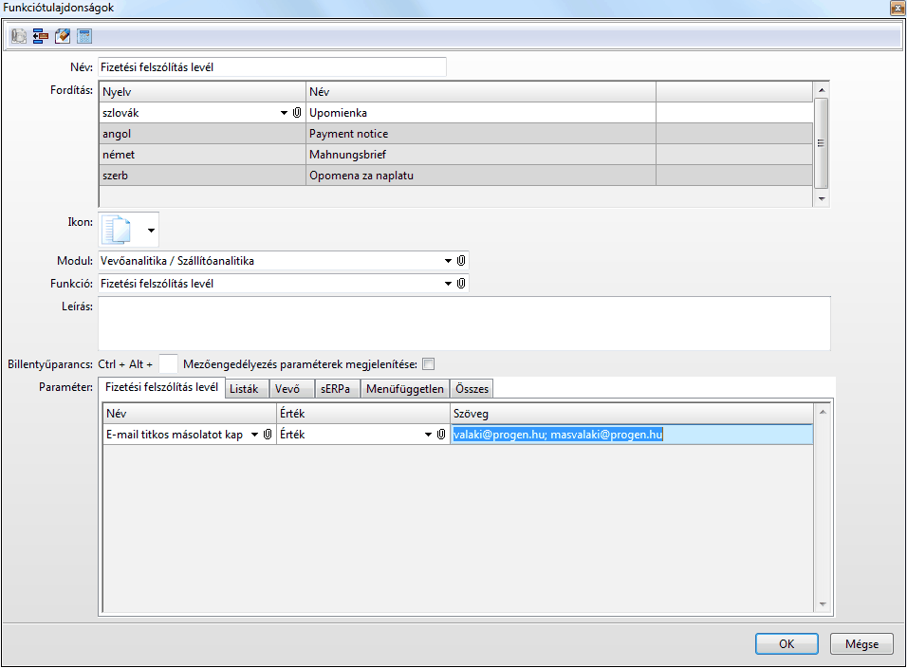Screen dimensions: 907x668
Task: Click the Név input field at the top
Action: coord(272,67)
